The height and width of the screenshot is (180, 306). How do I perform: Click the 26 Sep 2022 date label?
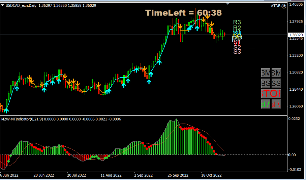tap(178, 175)
